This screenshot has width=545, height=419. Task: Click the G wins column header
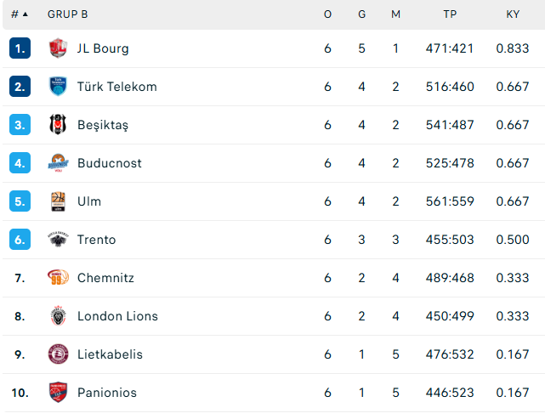(361, 14)
